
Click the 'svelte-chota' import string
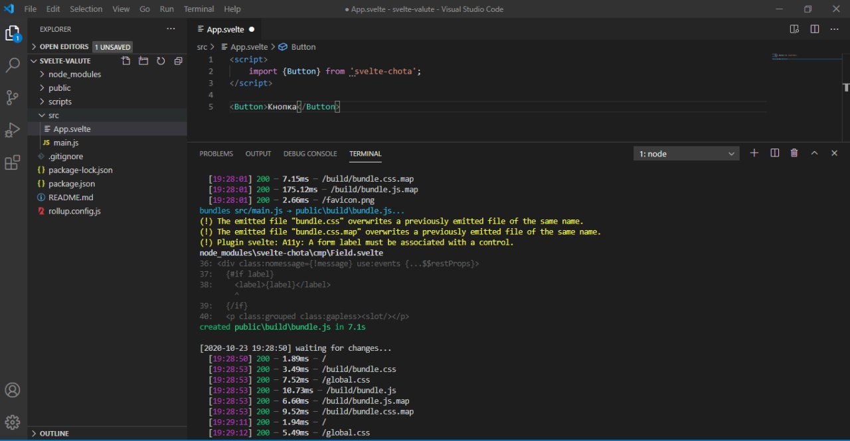(x=384, y=71)
